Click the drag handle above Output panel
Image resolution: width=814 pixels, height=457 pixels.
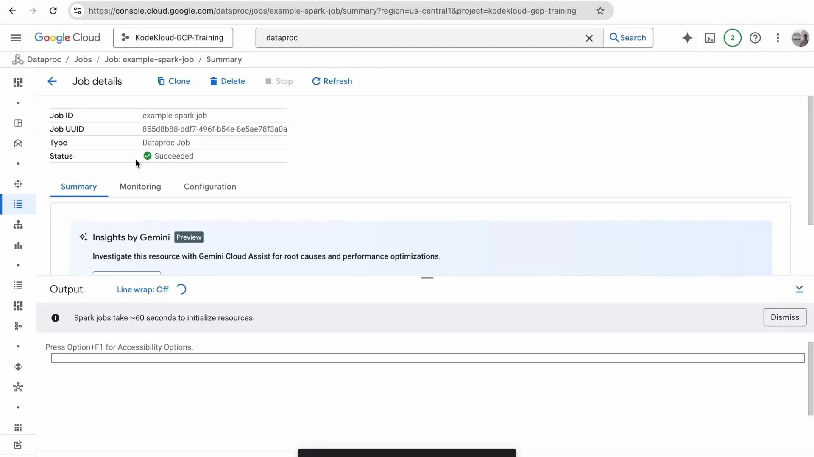click(x=427, y=278)
